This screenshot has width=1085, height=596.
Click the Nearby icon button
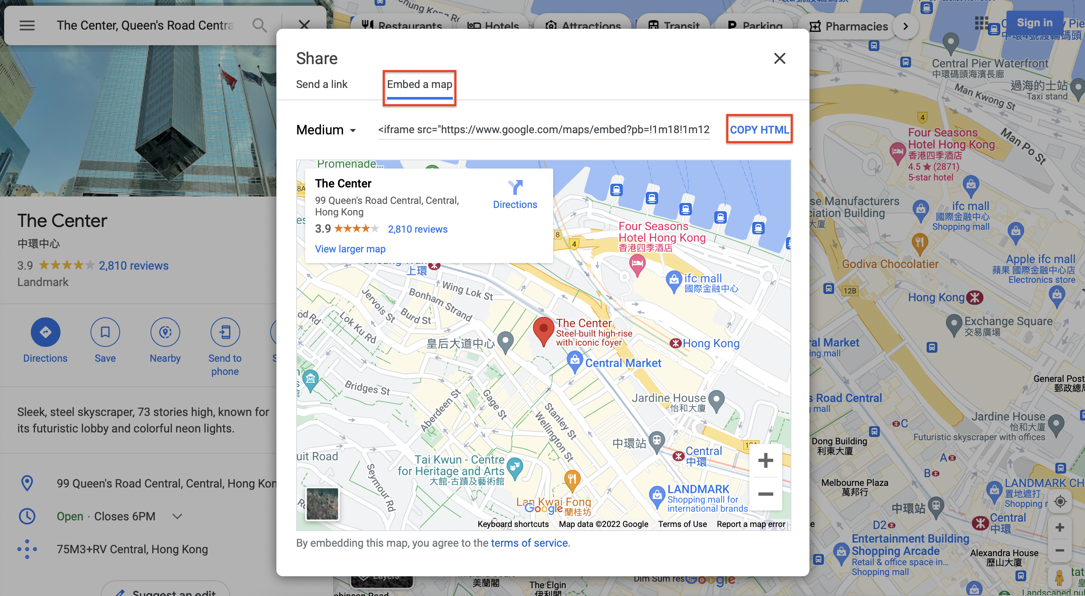coord(165,333)
